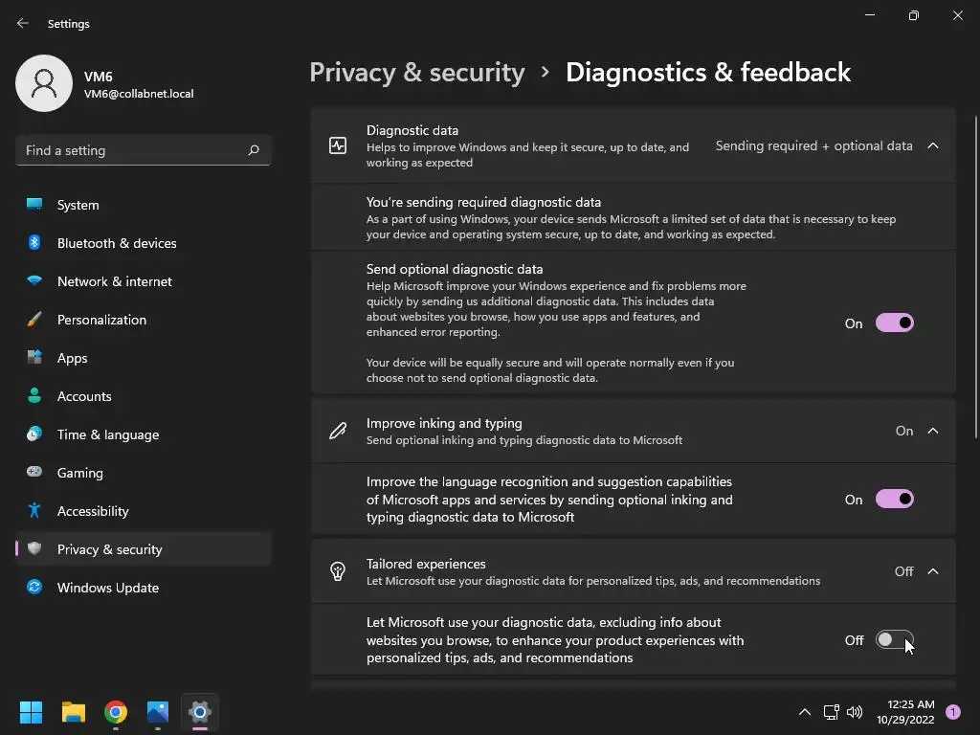This screenshot has width=980, height=735.
Task: Open Accessibility settings
Action: click(x=144, y=511)
